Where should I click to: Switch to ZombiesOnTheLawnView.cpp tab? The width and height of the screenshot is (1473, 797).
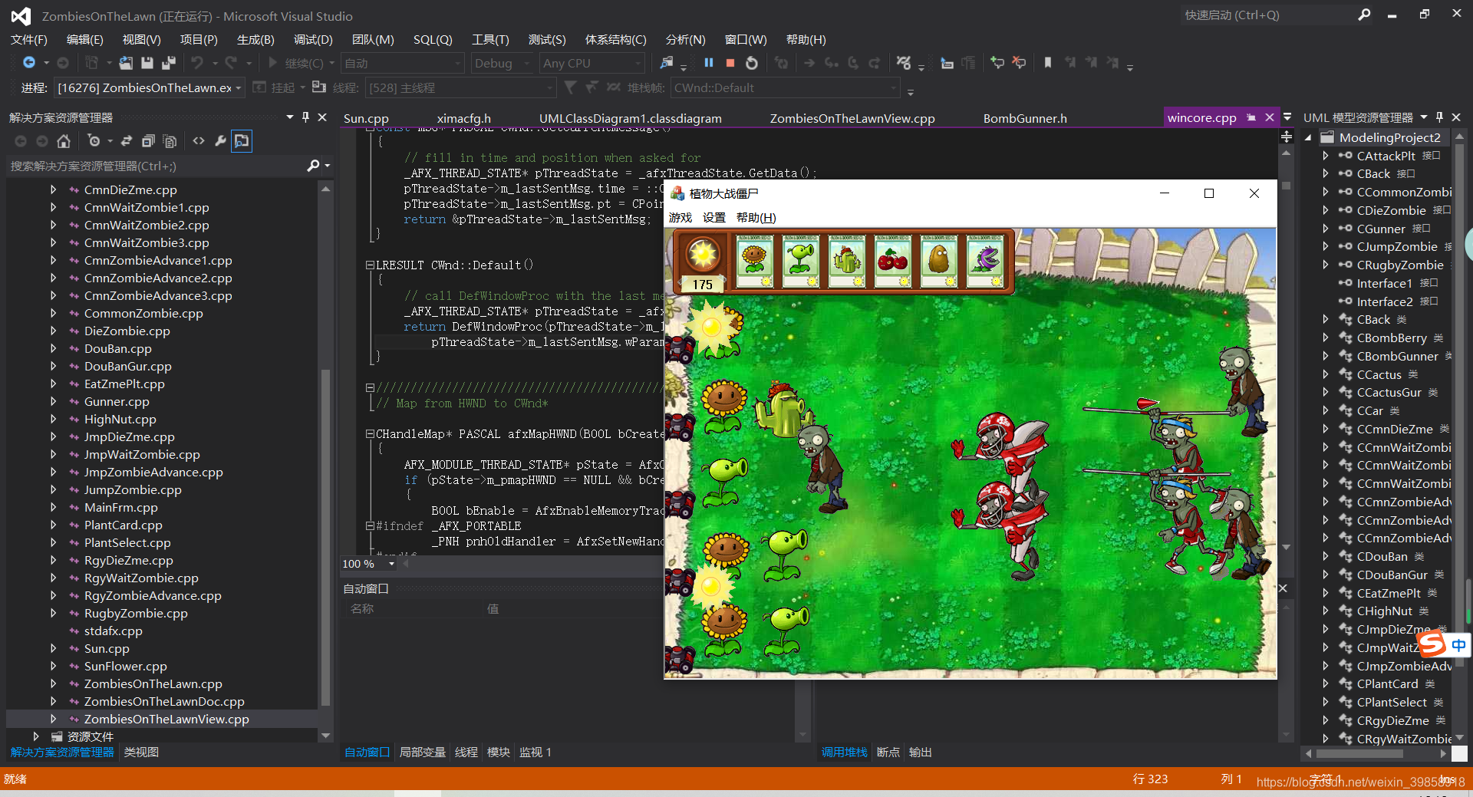[x=852, y=118]
